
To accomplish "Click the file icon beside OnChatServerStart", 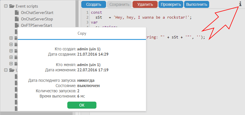I will click(x=17, y=13).
